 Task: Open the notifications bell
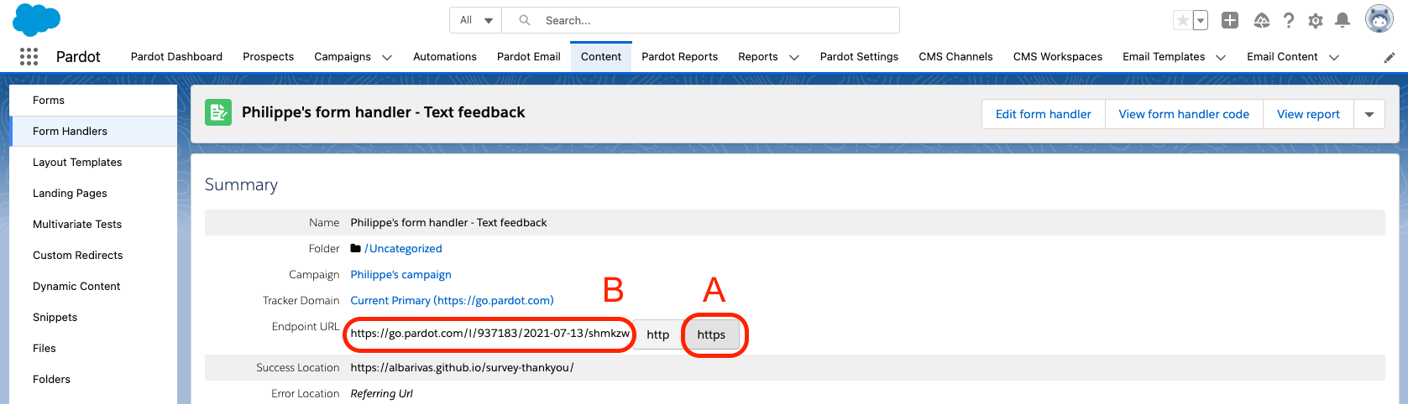pyautogui.click(x=1343, y=20)
